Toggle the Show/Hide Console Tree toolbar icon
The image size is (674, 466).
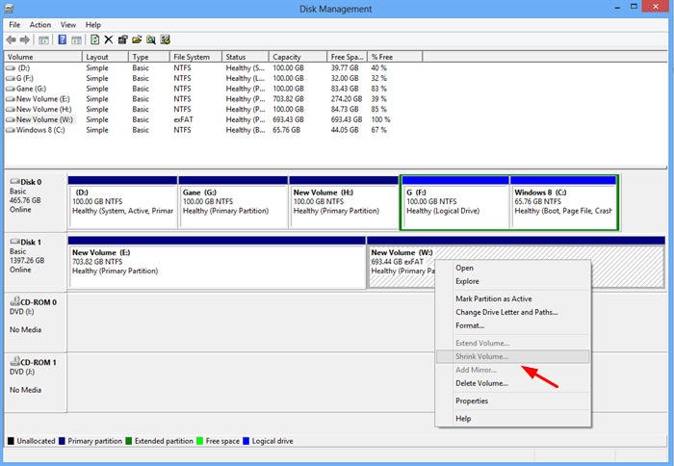43,40
